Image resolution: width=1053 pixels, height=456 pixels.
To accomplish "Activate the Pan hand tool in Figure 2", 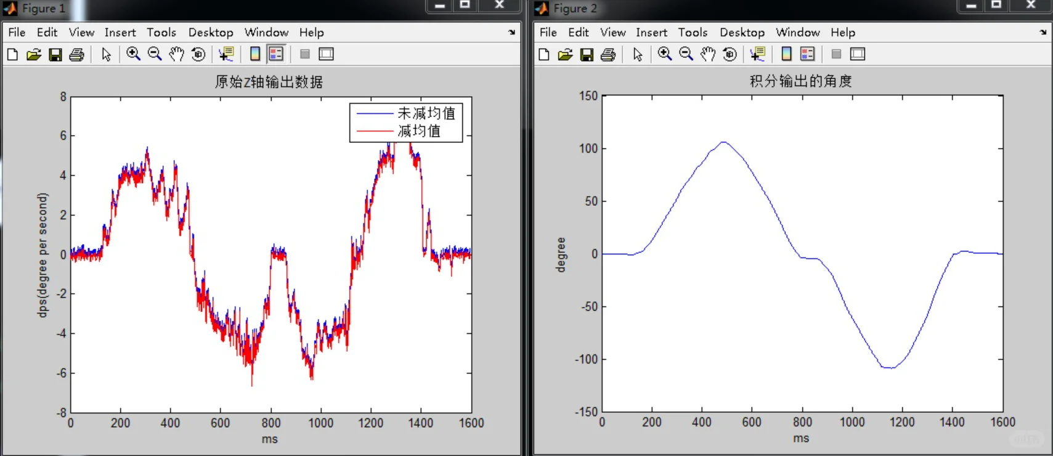I will coord(708,54).
